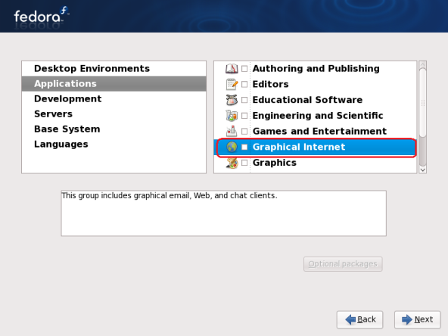This screenshot has width=448, height=336.
Task: Enable the Editors package group checkbox
Action: 244,84
